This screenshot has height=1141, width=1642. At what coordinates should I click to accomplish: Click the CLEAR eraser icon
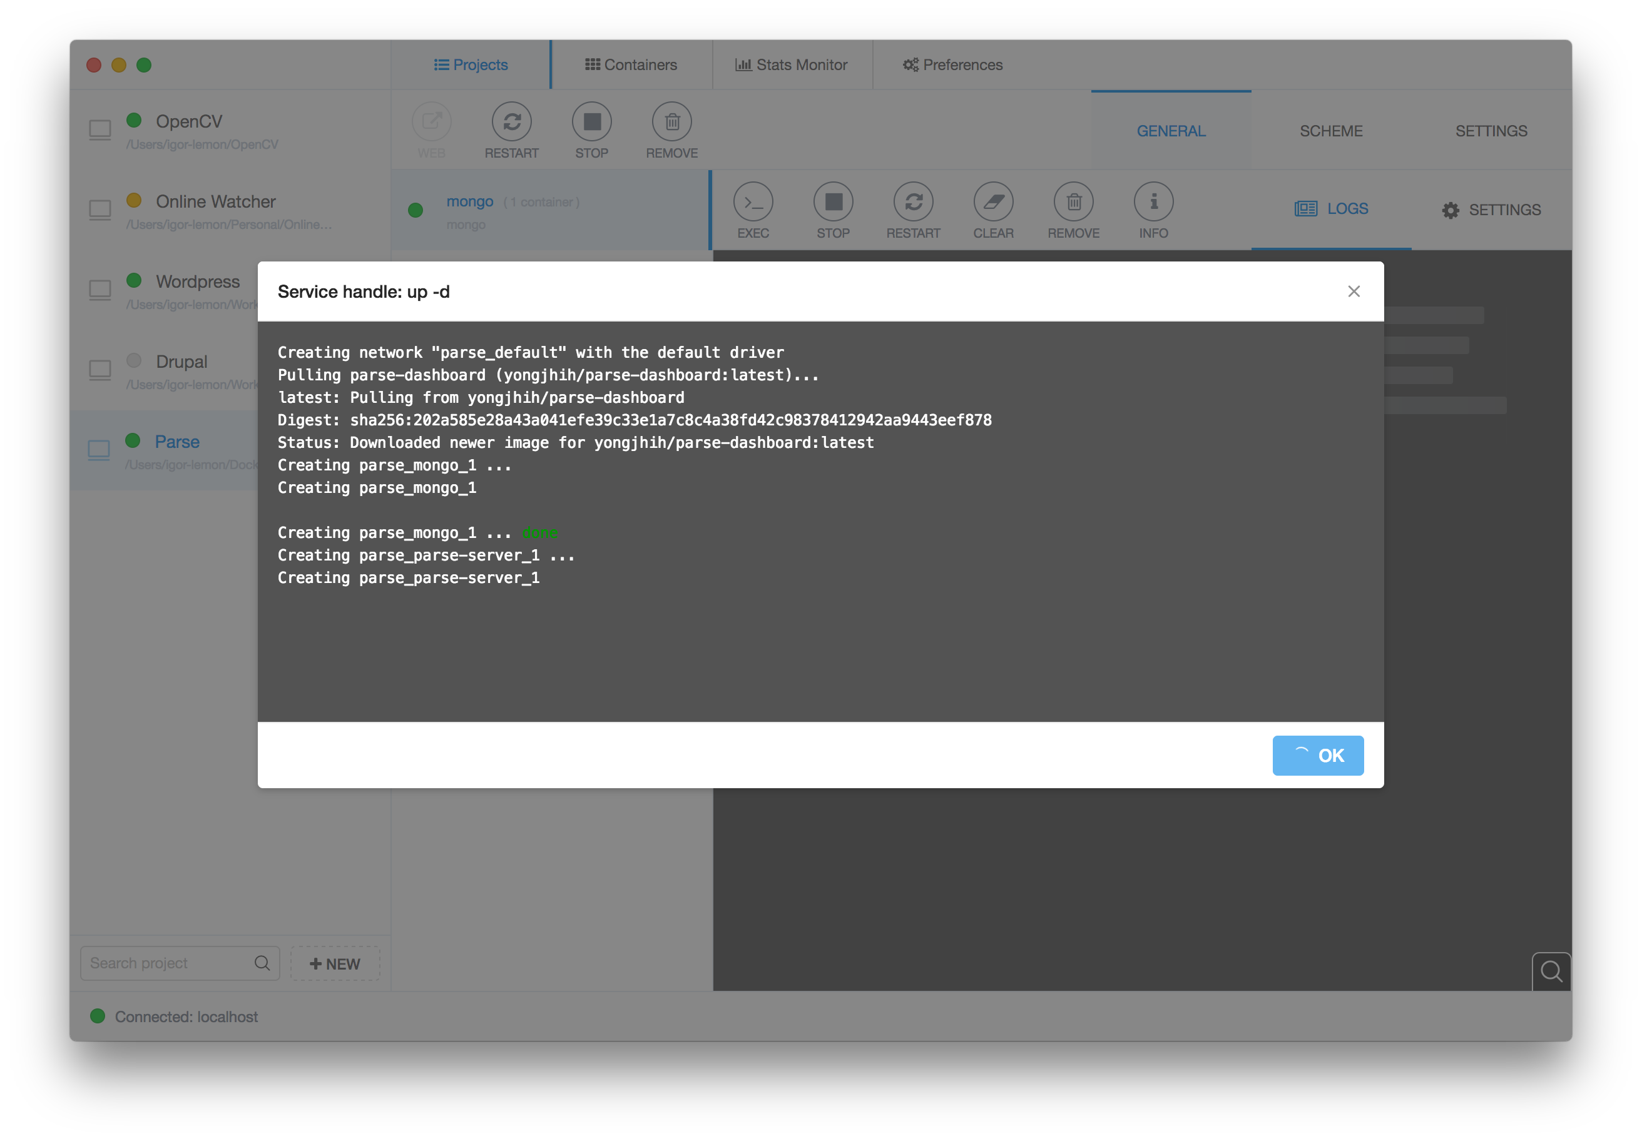pos(993,201)
